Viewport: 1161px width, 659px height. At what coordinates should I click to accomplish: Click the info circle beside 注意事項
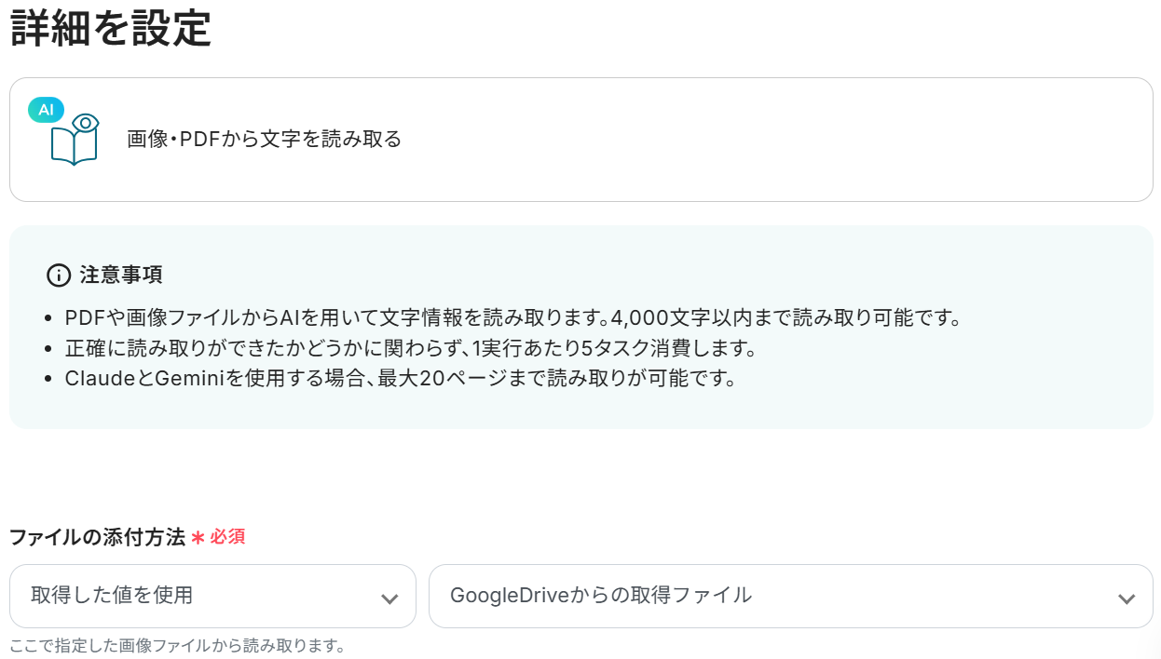pos(59,275)
